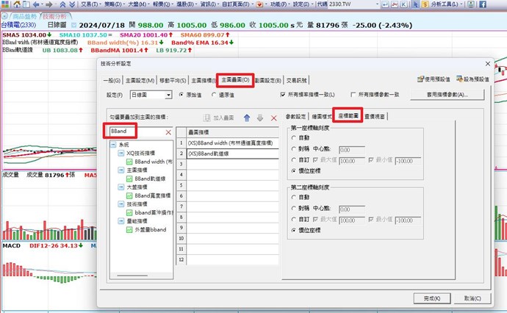Click the gray move-down arrow icon
Image resolution: width=507 pixels, height=313 pixels.
pyautogui.click(x=260, y=118)
